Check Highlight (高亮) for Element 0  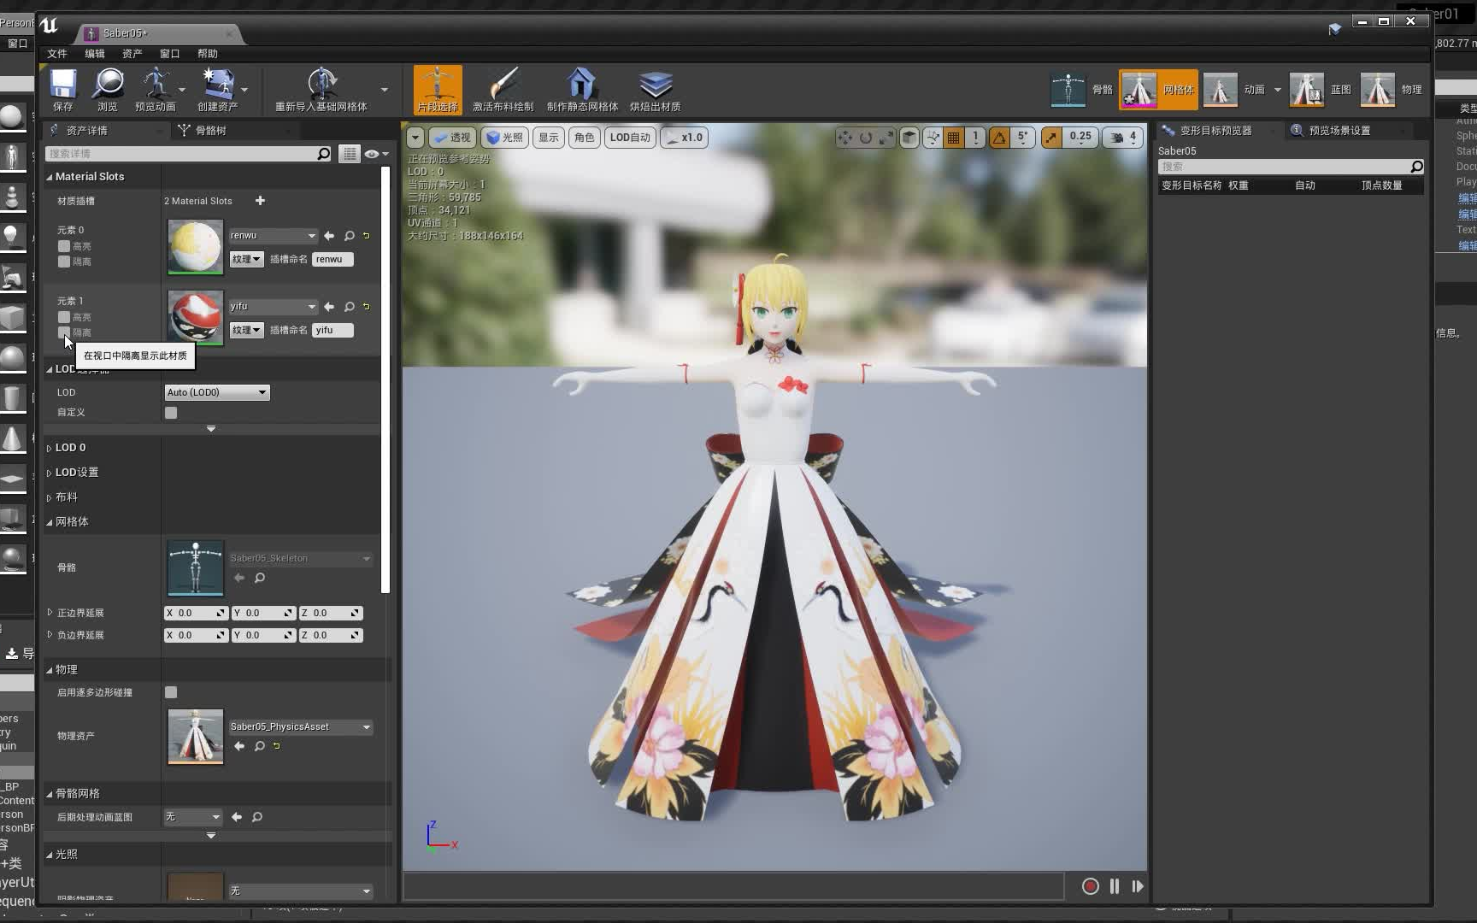click(x=64, y=246)
